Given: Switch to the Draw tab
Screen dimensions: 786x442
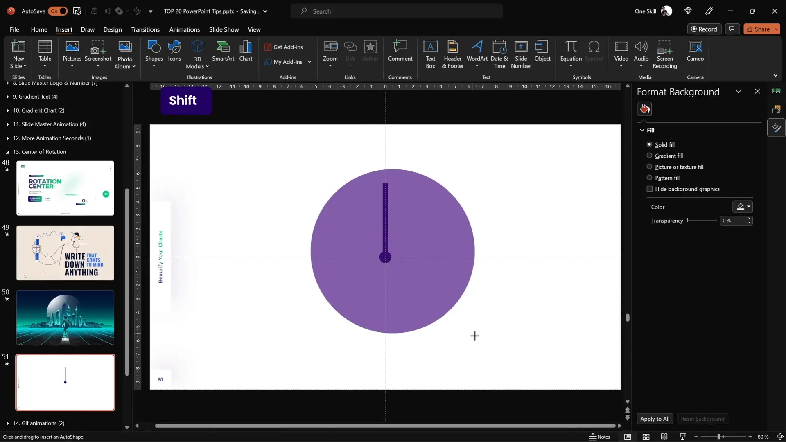Looking at the screenshot, I should point(88,29).
